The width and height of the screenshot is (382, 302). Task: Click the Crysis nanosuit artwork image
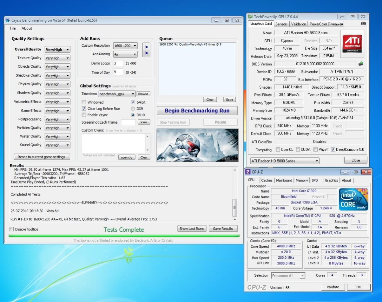[197, 145]
